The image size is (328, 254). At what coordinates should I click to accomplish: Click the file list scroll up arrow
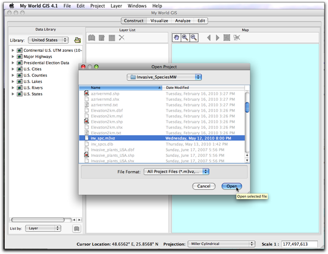(247, 155)
